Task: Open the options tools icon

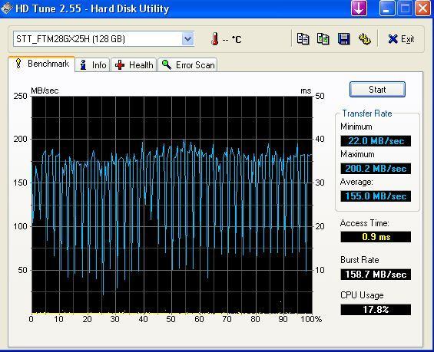Action: pyautogui.click(x=365, y=39)
